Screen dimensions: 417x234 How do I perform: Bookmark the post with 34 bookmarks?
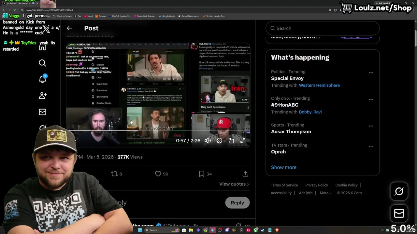click(205, 174)
